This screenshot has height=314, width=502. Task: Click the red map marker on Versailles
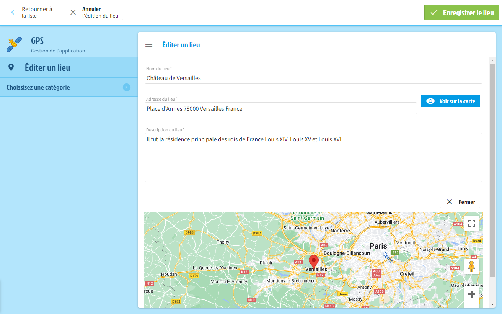click(x=314, y=261)
